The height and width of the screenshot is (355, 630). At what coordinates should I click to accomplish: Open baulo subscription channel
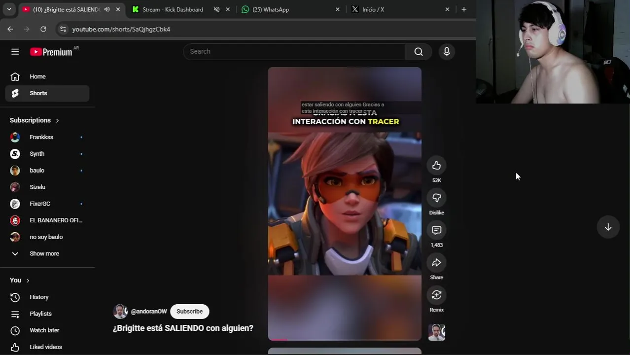47,171
